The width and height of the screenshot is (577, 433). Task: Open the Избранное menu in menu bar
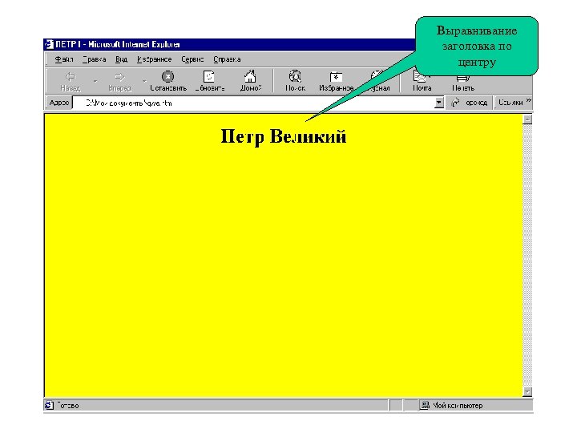pyautogui.click(x=154, y=59)
